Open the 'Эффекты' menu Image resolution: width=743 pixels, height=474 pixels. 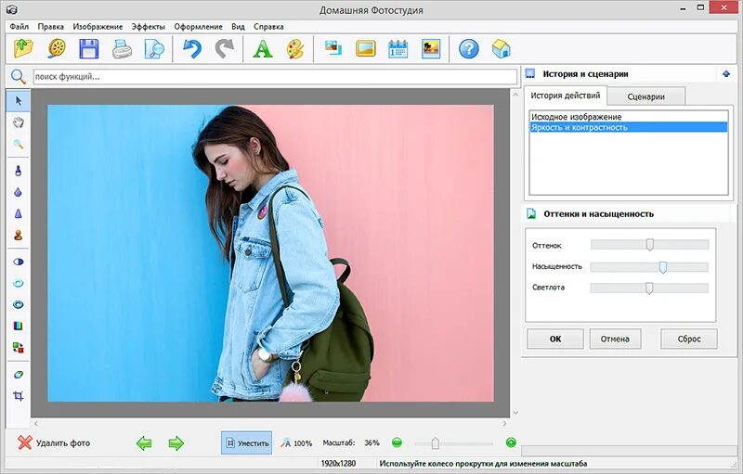[149, 27]
